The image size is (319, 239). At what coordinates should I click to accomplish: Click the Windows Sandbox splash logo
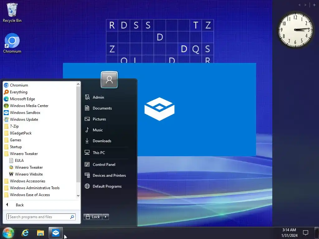pyautogui.click(x=159, y=109)
